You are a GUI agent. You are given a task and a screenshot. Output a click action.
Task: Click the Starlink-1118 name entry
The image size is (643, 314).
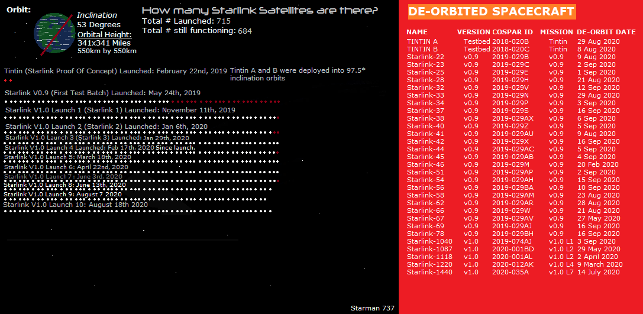click(430, 257)
